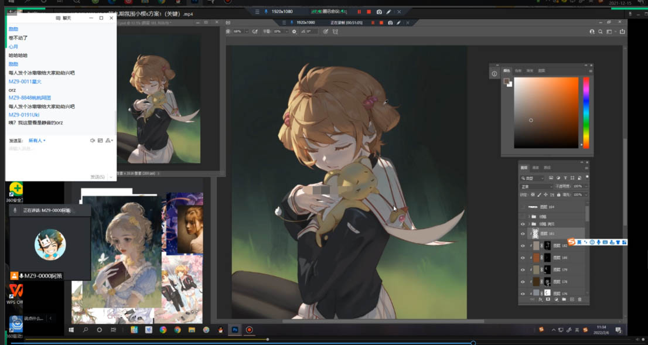Switch to the 色板 swatches tab

[x=519, y=71]
